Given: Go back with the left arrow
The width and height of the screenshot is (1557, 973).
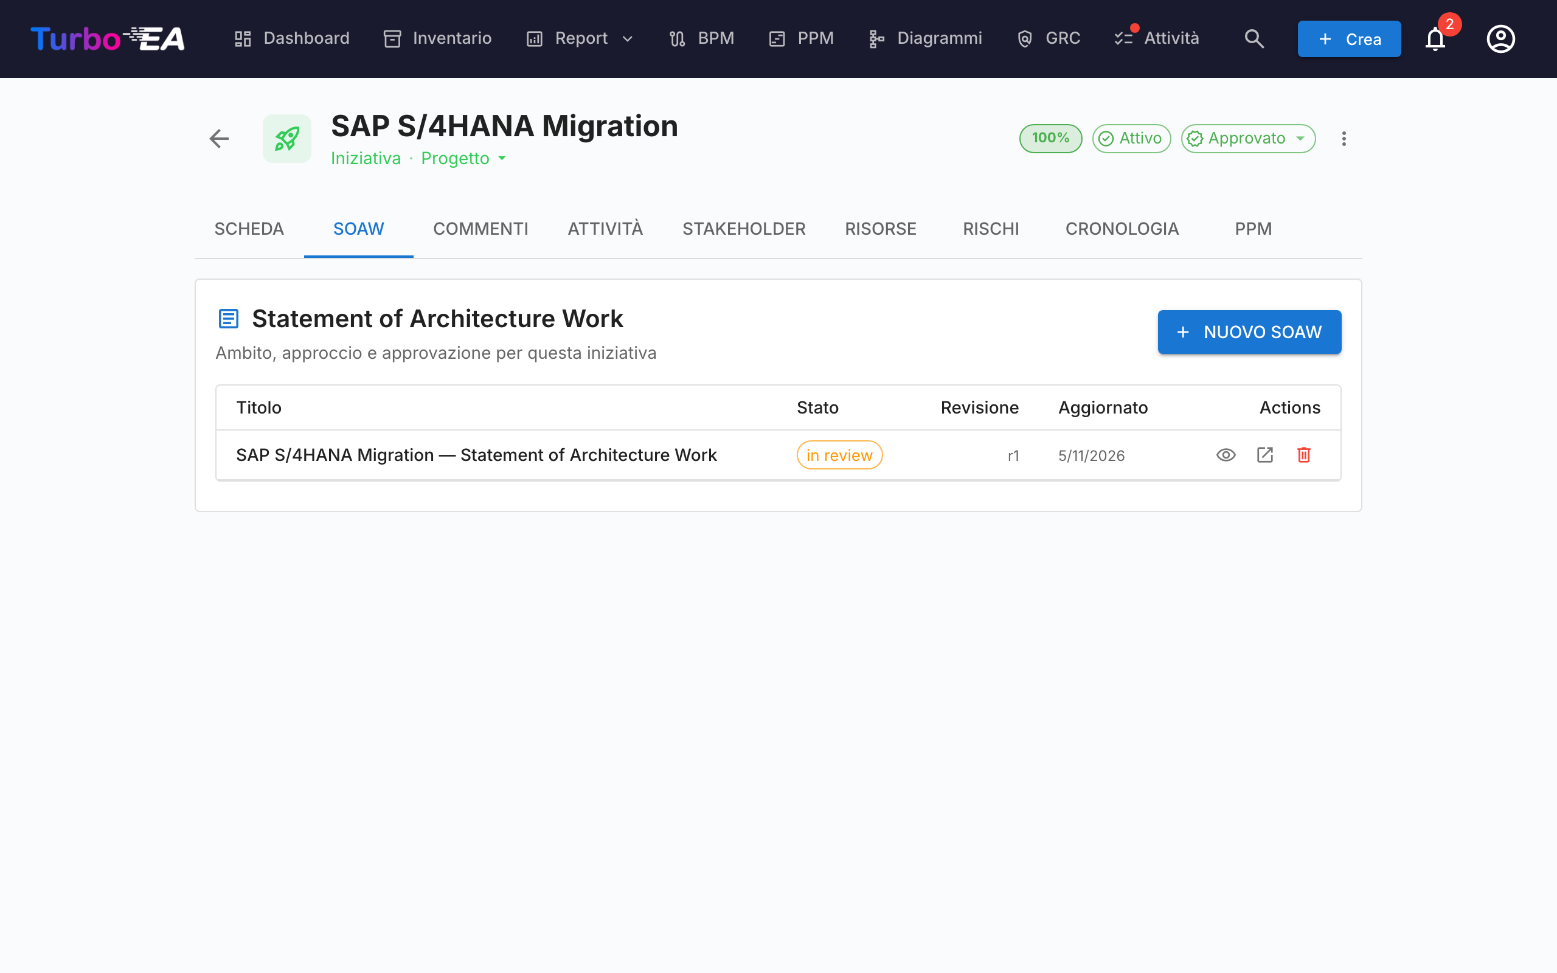Looking at the screenshot, I should 220,139.
